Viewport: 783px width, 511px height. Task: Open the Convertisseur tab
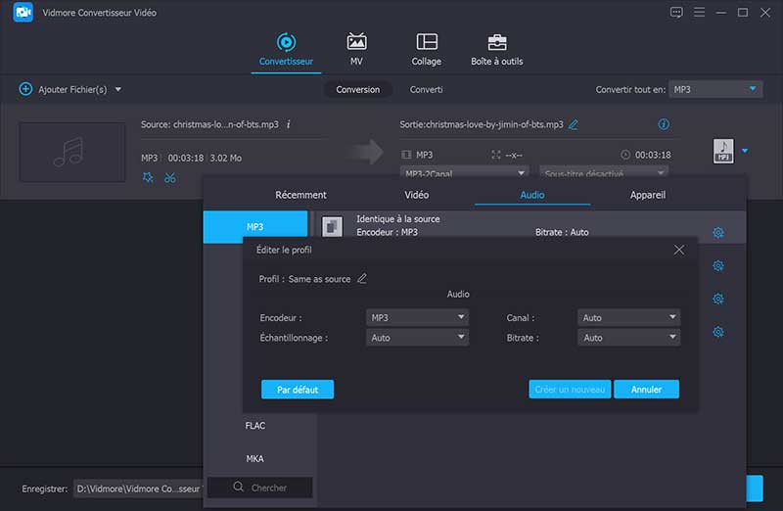(x=286, y=49)
